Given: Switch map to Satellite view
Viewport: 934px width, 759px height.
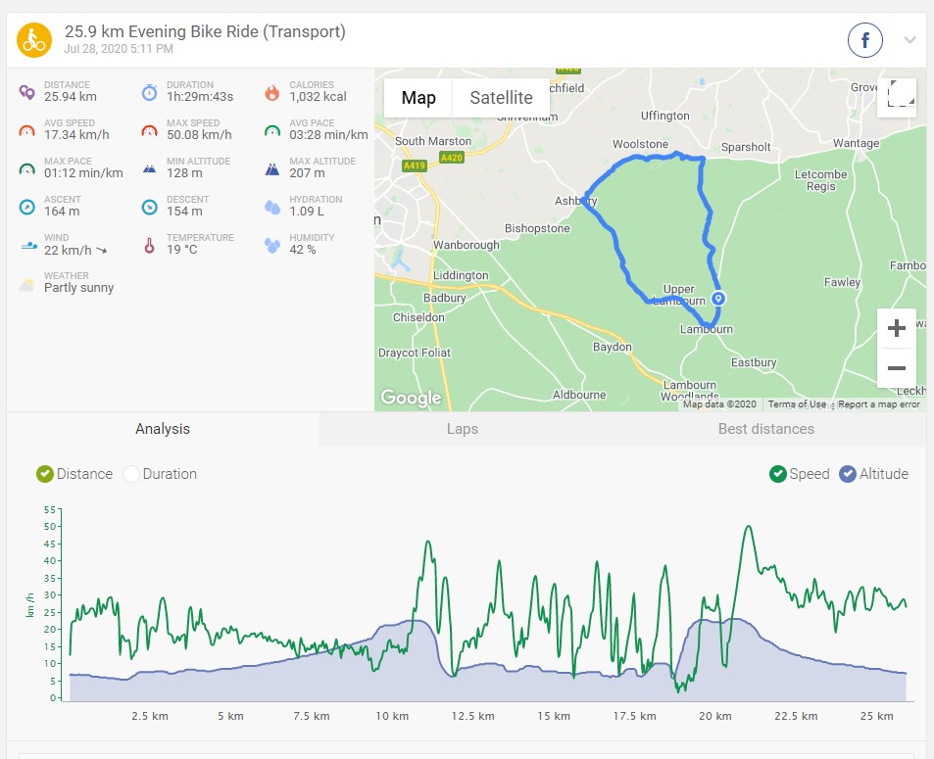Looking at the screenshot, I should pos(501,98).
